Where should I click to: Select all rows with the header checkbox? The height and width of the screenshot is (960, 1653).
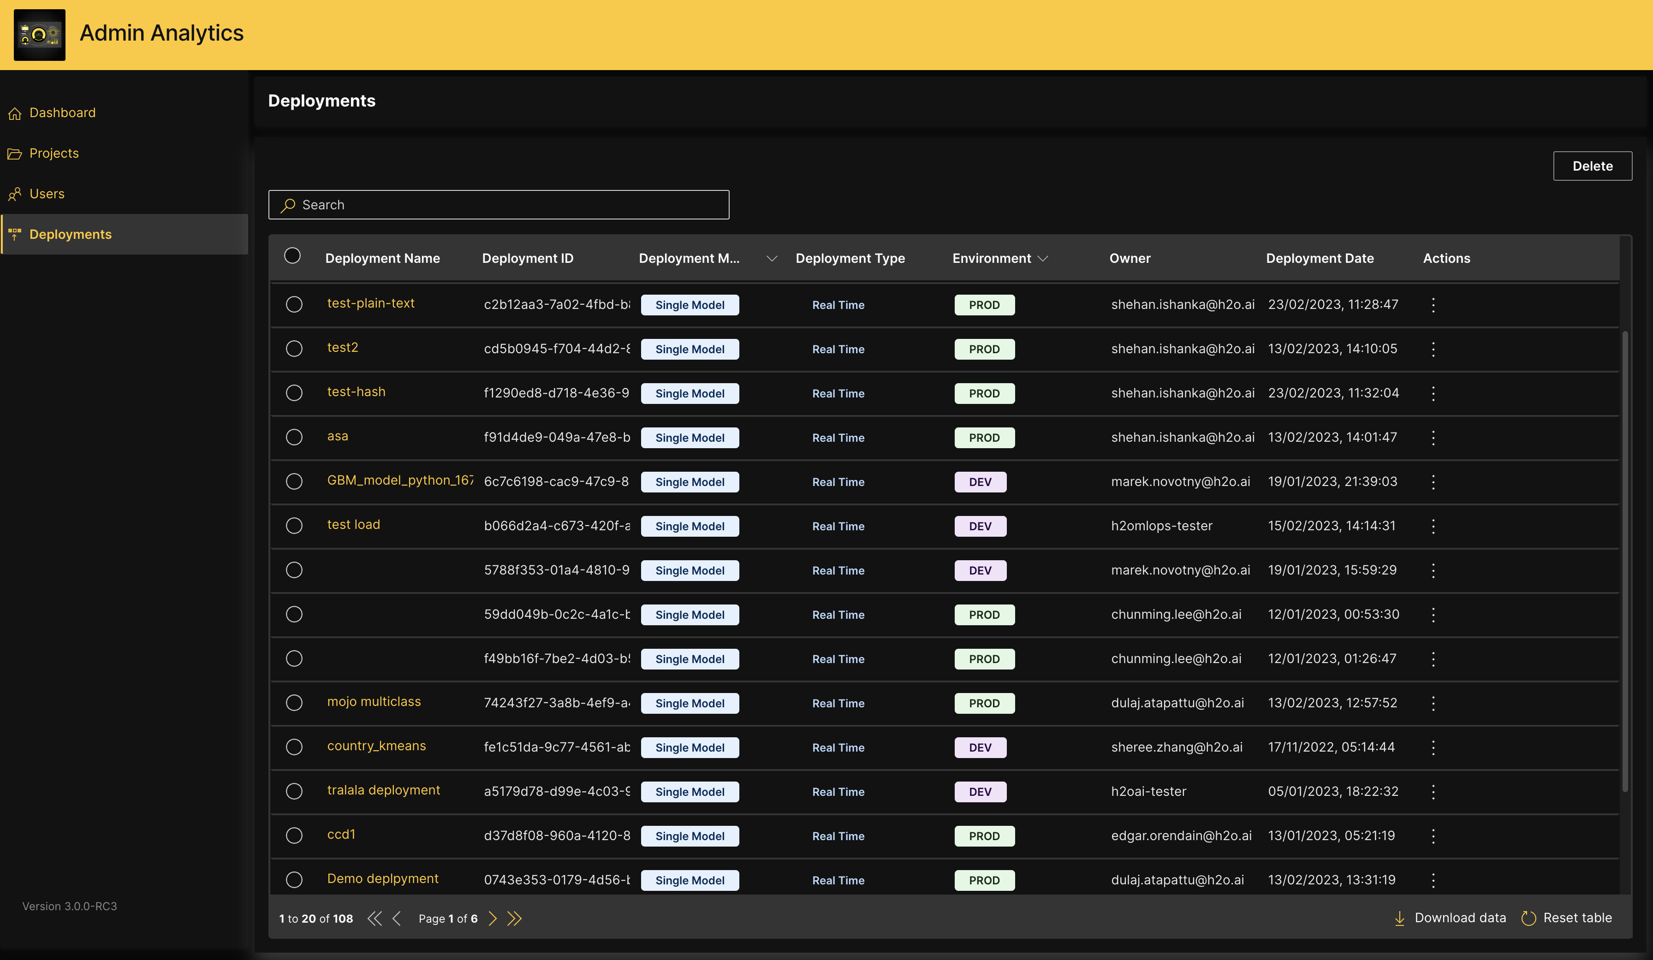pos(292,256)
